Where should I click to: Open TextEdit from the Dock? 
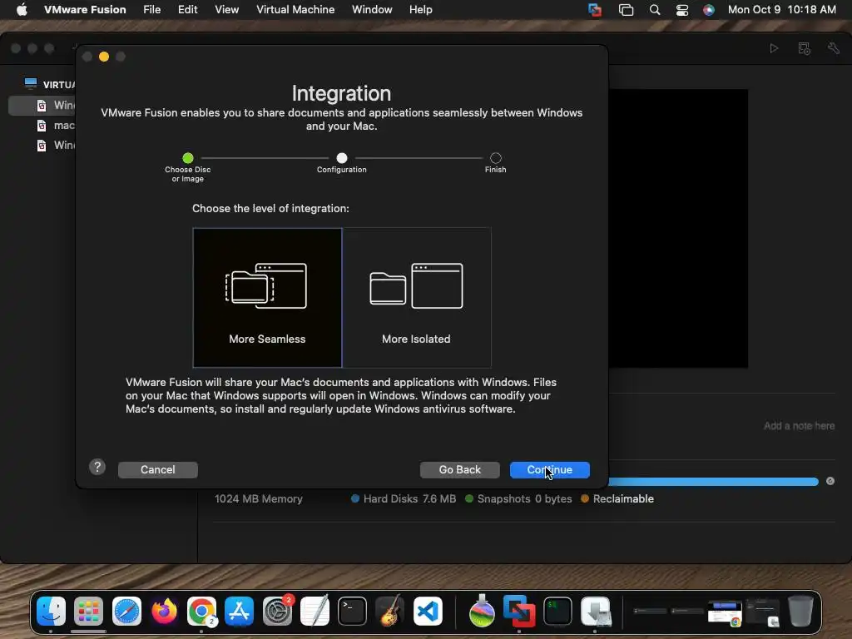click(315, 612)
